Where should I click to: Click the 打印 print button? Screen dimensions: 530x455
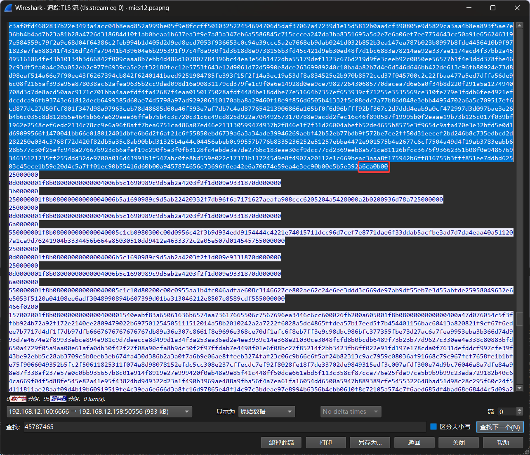(325, 442)
